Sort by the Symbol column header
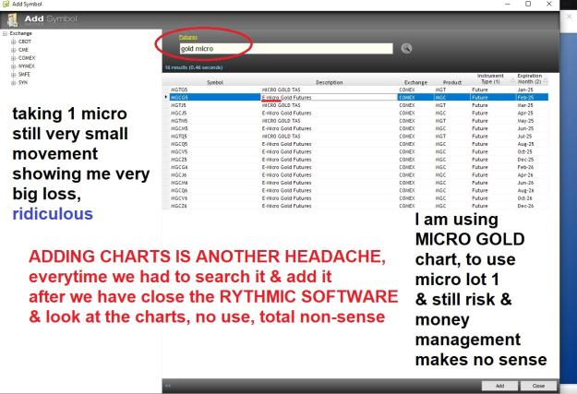The width and height of the screenshot is (577, 394). pos(215,82)
